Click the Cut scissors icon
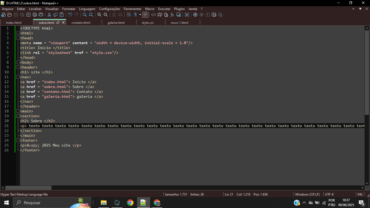The width and height of the screenshot is (370, 208). click(x=49, y=15)
